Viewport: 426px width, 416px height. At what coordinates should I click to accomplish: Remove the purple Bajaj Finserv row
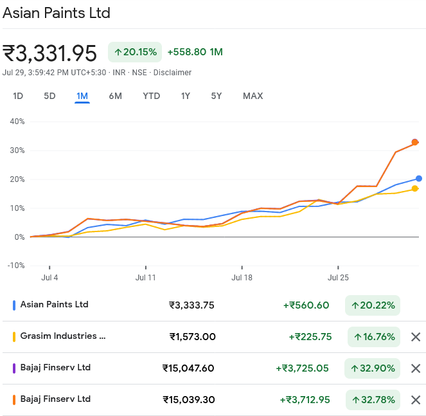(x=415, y=368)
